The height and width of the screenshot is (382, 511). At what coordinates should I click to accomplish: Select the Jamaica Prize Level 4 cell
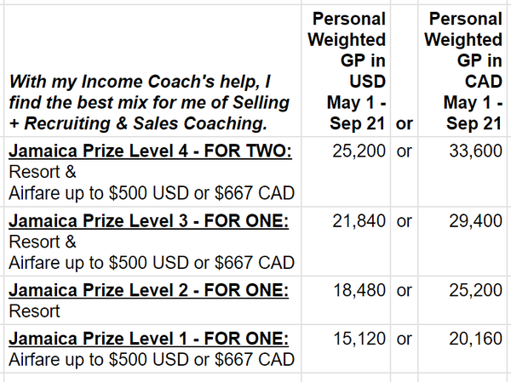pyautogui.click(x=152, y=172)
